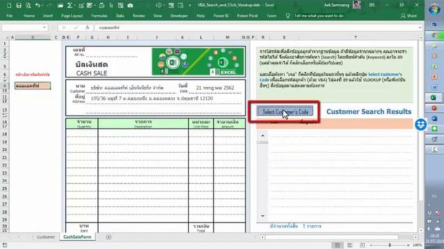Open the Developer ribbon tab
Viewport: 444px width, 249px height.
point(179,16)
